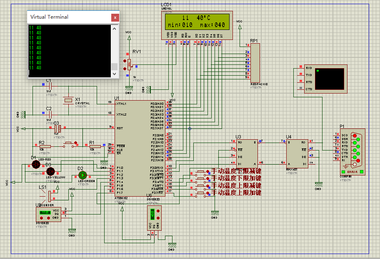Click the XTAL1 pin label on U1
Viewport: 380px width, 259px height.
point(121,104)
